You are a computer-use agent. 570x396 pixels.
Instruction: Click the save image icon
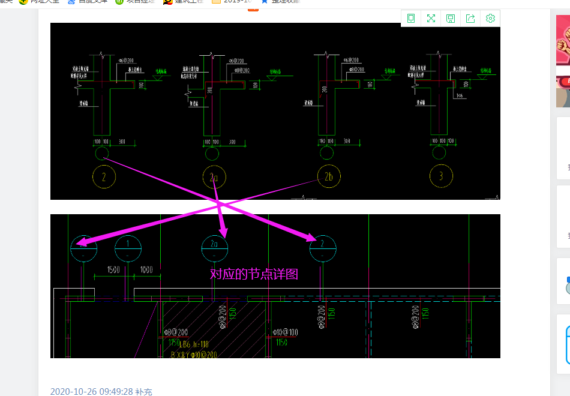click(451, 19)
